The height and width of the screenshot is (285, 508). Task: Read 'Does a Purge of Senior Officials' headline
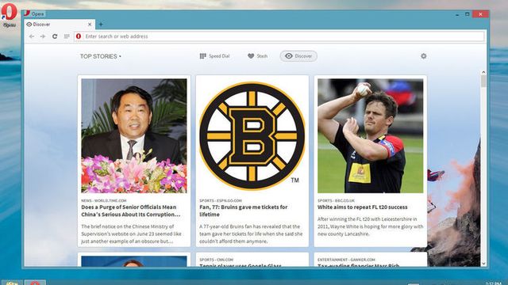tap(130, 211)
